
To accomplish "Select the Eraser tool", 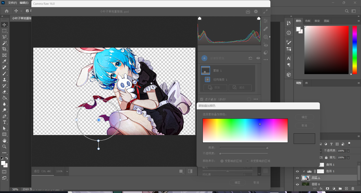I will coord(5,92).
